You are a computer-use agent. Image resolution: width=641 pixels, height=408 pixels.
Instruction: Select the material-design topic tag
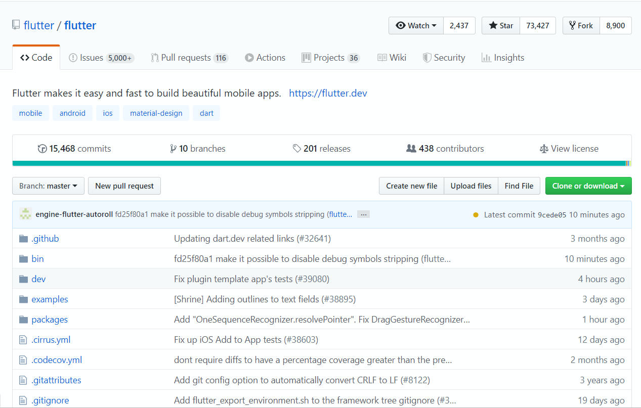156,113
